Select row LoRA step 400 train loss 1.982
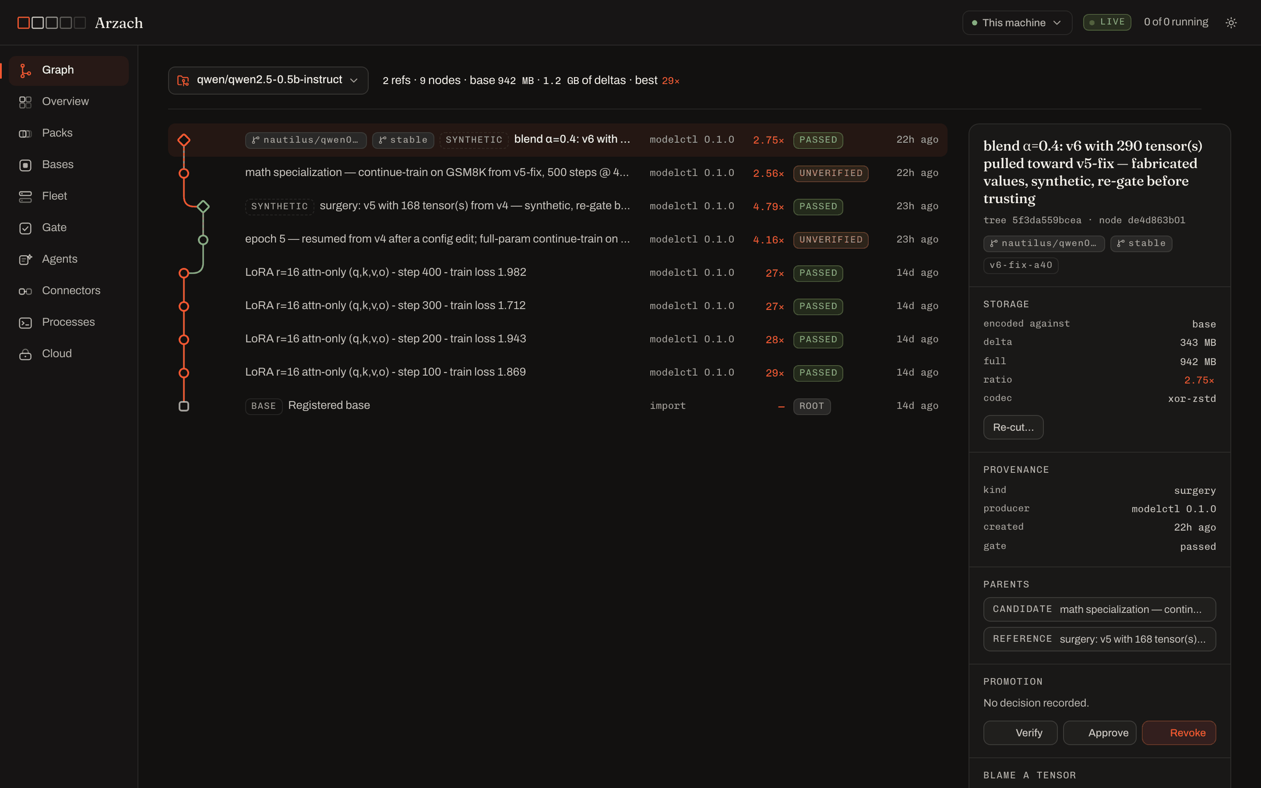The image size is (1261, 788). coord(558,273)
